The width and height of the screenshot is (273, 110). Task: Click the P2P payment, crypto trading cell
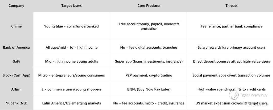(149, 75)
